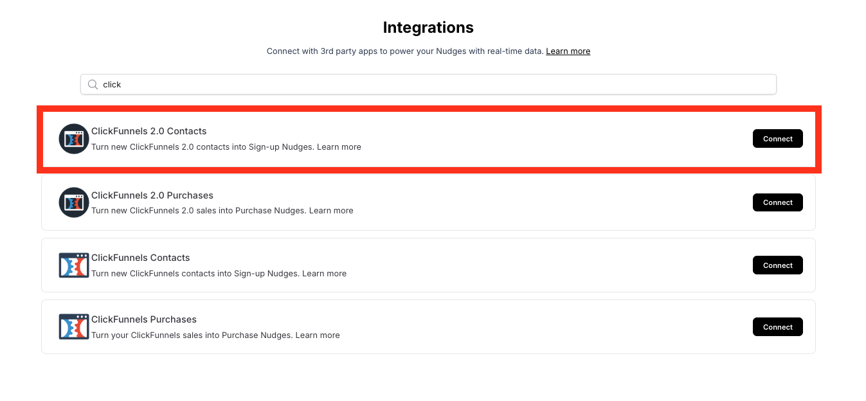Image resolution: width=866 pixels, height=401 pixels.
Task: Click 'Connect with 3rd party apps' subtitle text
Action: [405, 51]
